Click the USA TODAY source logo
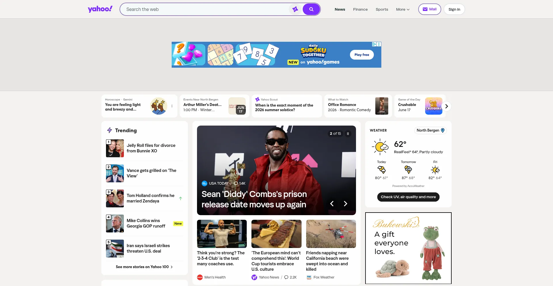The image size is (553, 286). click(204, 183)
